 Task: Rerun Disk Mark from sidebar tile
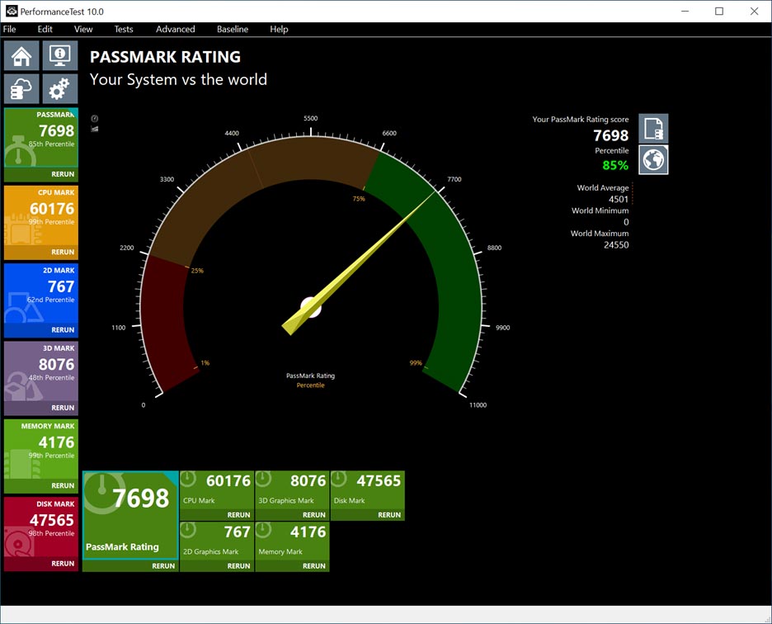click(x=63, y=564)
